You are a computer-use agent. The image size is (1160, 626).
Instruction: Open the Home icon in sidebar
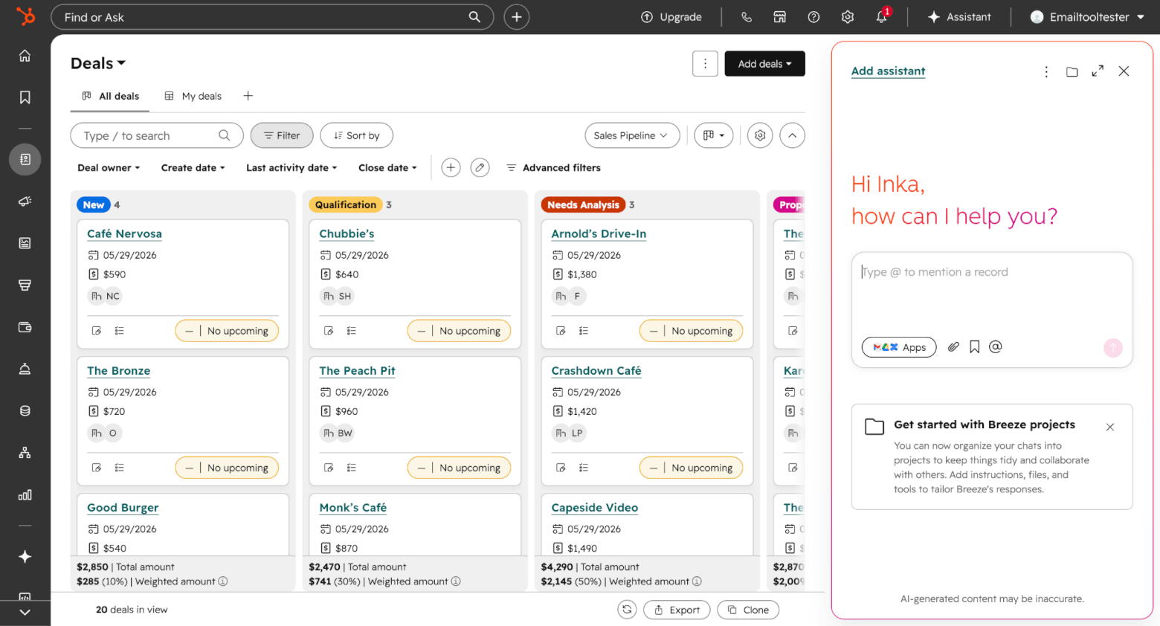point(25,56)
